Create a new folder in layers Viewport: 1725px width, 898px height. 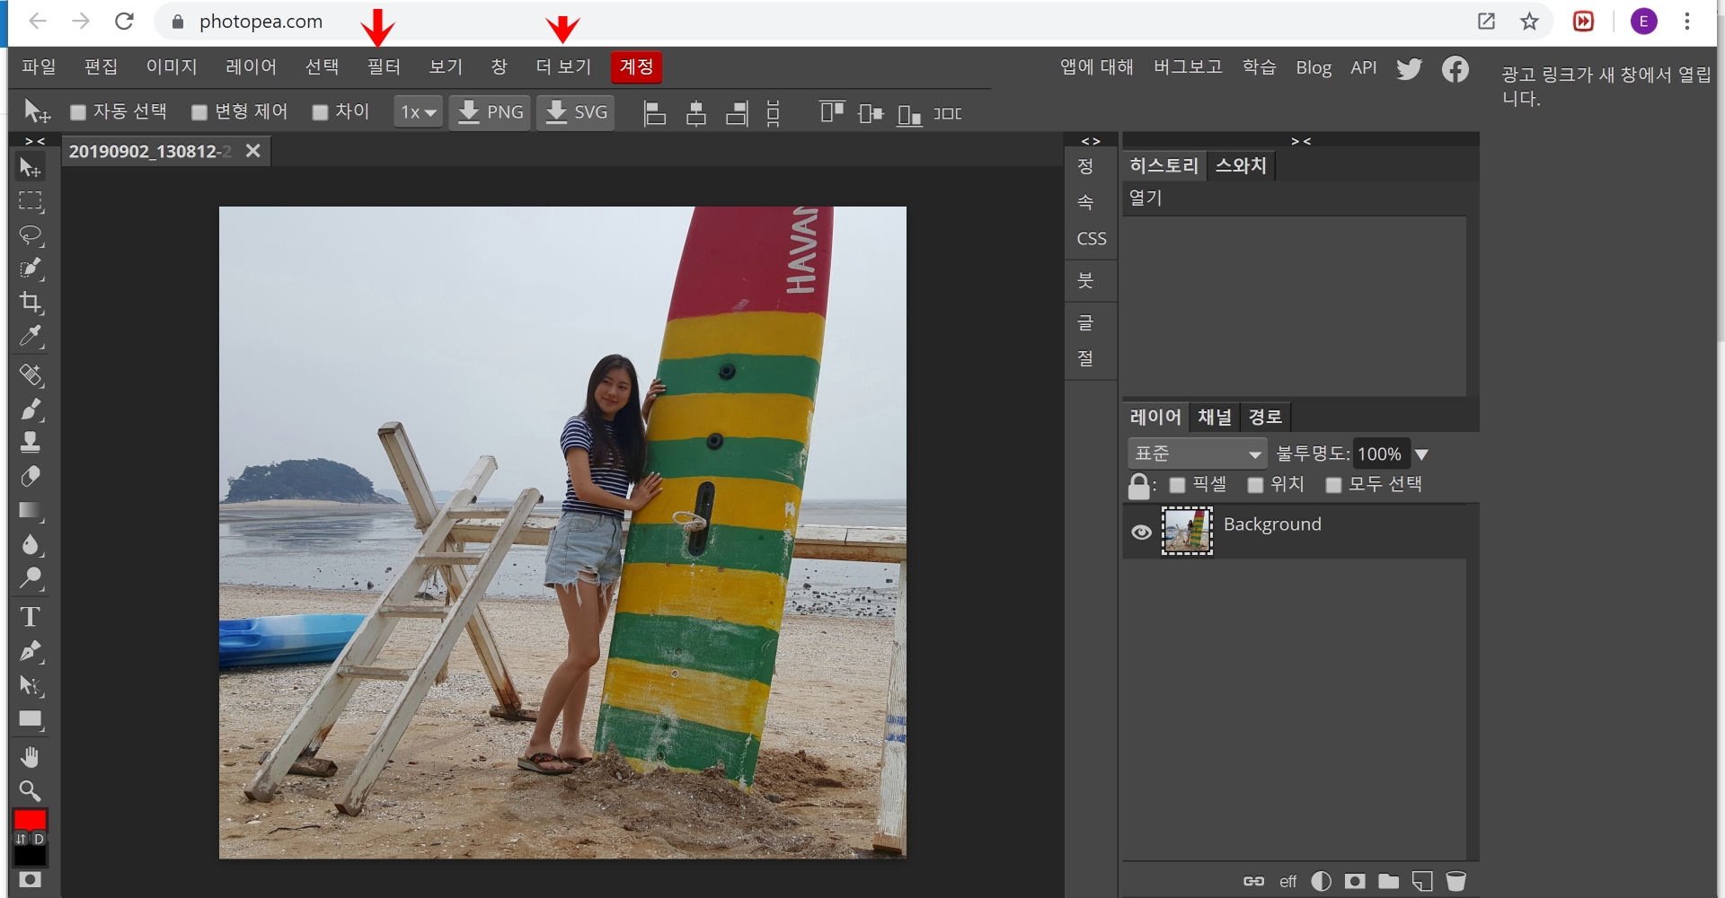[1389, 881]
